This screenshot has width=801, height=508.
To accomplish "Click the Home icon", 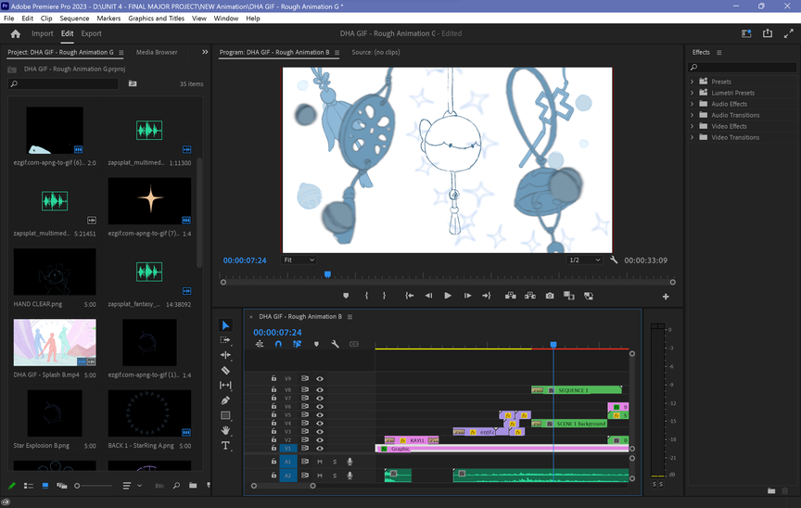I will click(x=16, y=33).
